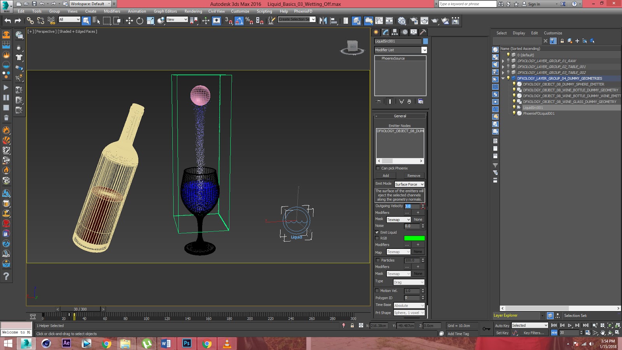
Task: Open the Display menu in Scene Explorer
Action: pos(518,33)
